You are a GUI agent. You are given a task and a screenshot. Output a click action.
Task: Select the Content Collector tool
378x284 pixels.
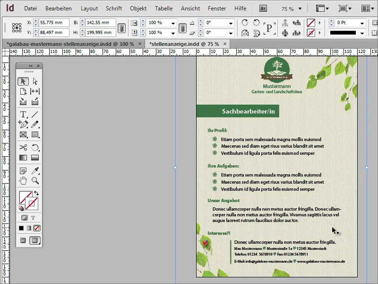pyautogui.click(x=23, y=102)
